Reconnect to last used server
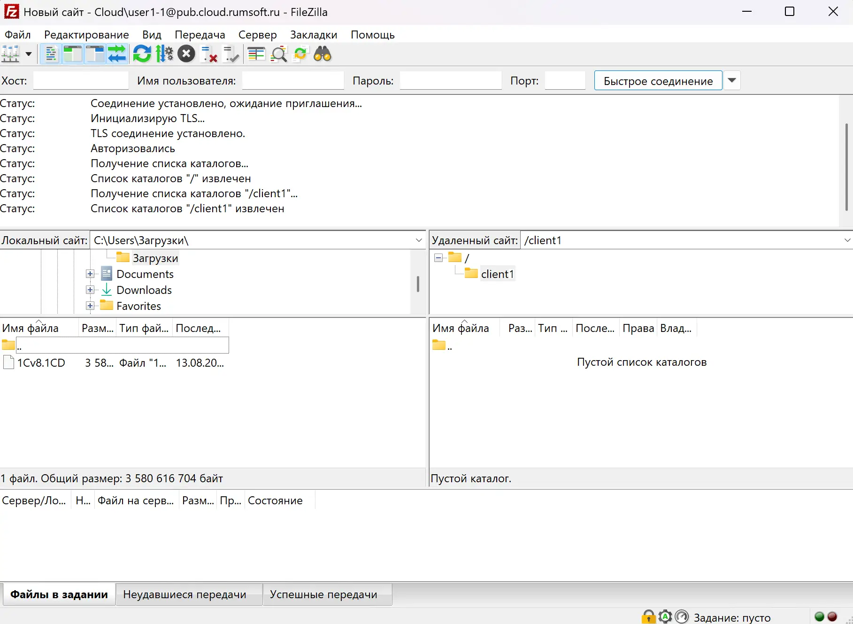 click(231, 54)
